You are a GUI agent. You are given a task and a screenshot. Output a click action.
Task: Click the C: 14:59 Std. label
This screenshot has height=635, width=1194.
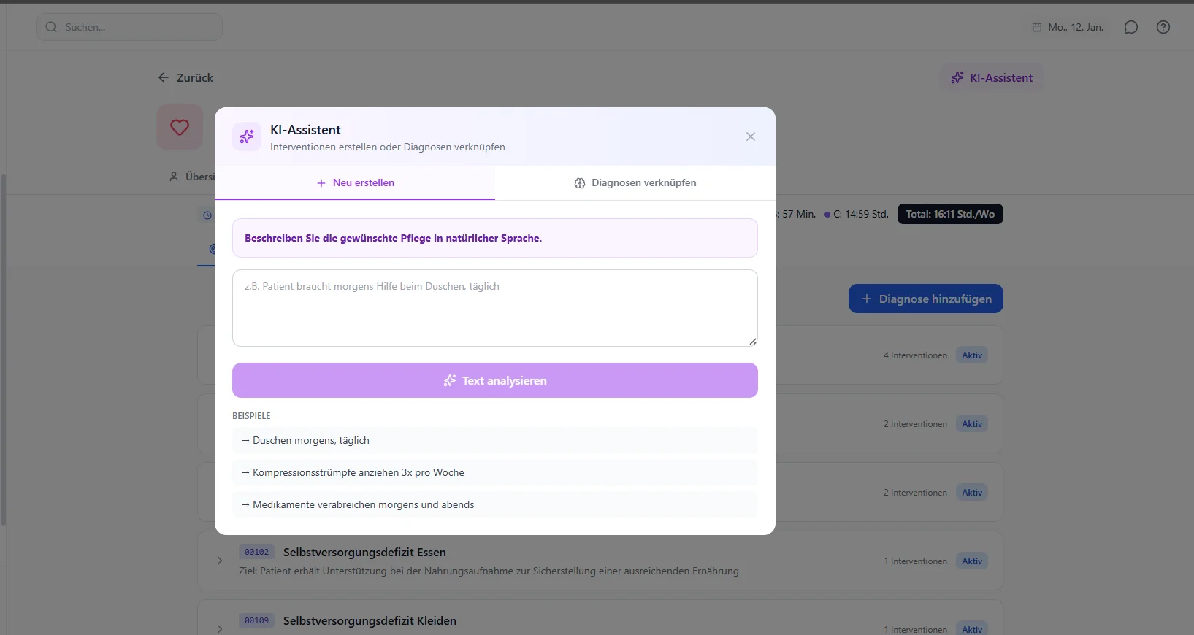(x=857, y=214)
